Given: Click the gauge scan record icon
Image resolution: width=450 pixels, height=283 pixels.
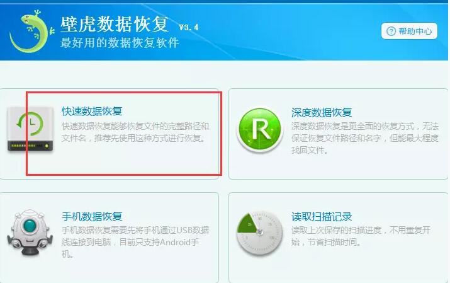Looking at the screenshot, I should [259, 233].
